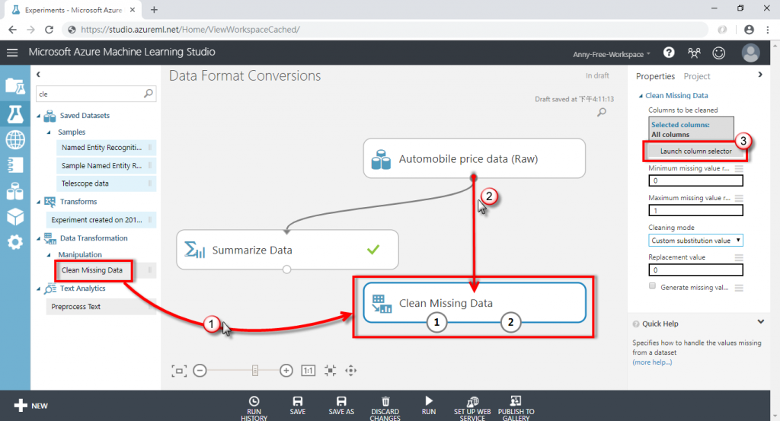Run the experiment with Run button
Viewport: 780px width, 421px height.
click(x=429, y=406)
